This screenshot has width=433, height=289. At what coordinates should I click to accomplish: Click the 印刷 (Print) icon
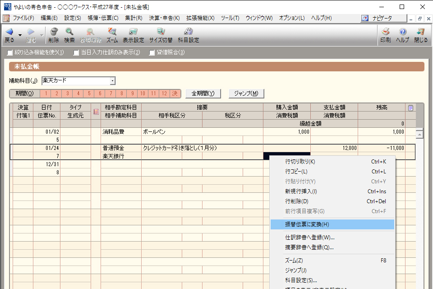[x=386, y=35]
